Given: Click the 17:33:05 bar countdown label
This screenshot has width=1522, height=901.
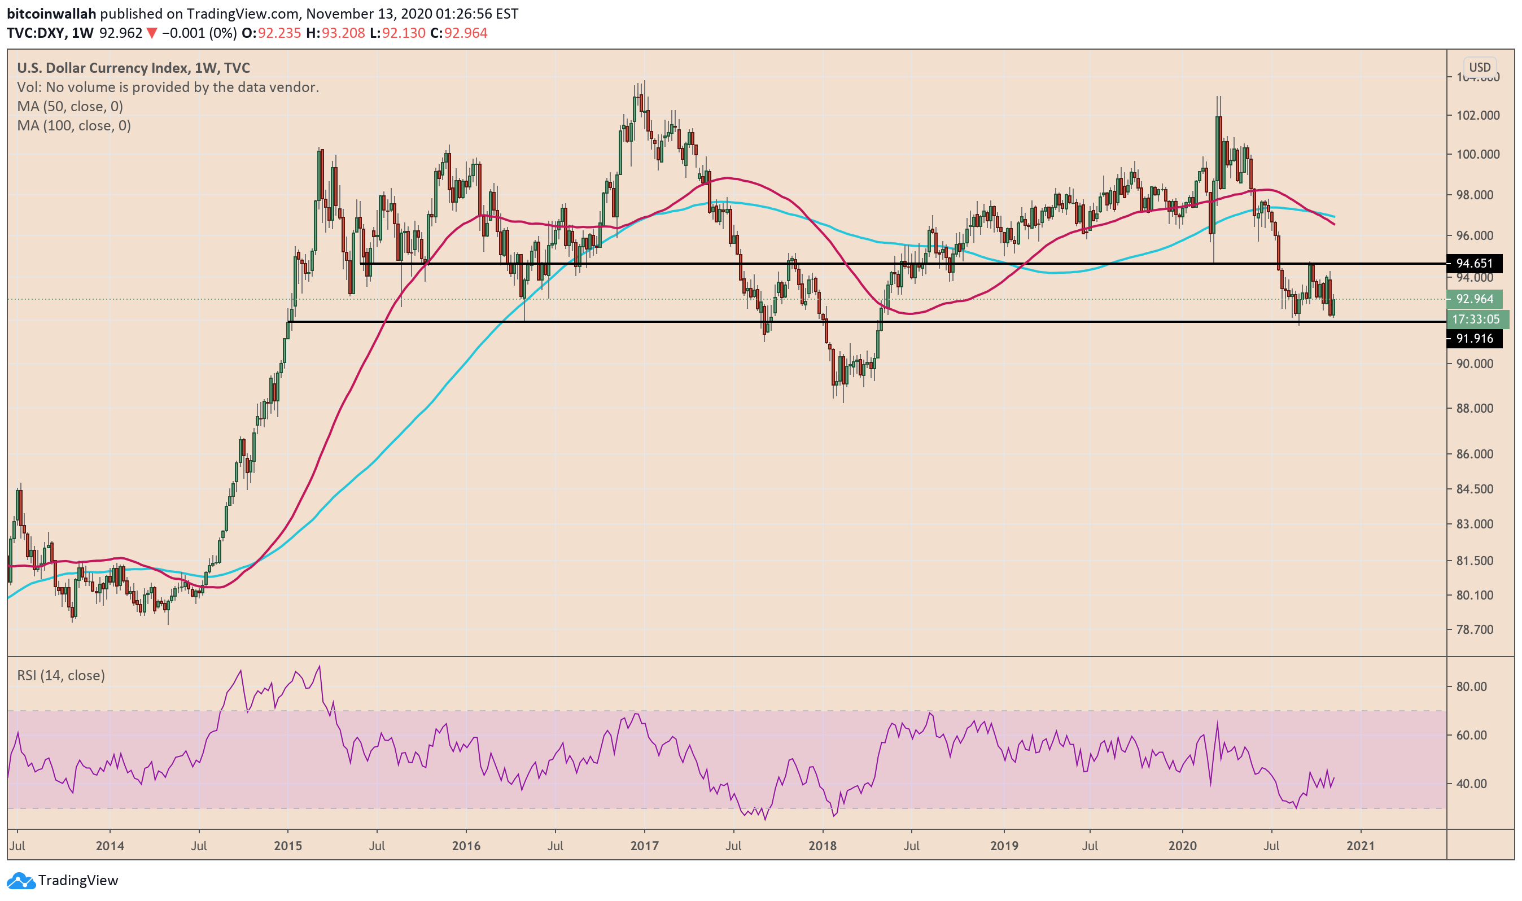Looking at the screenshot, I should click(x=1475, y=320).
